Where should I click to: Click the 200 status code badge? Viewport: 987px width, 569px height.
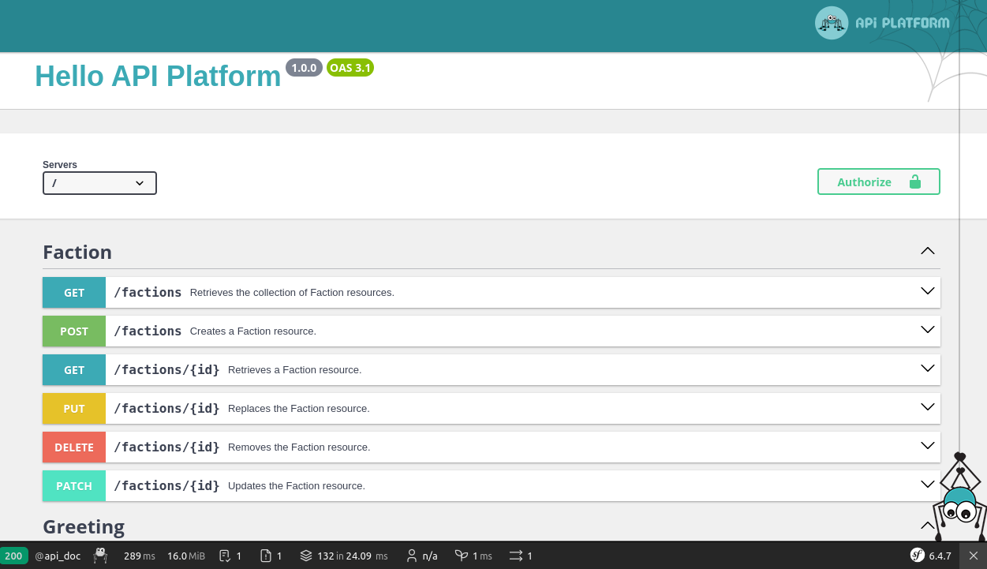[x=14, y=556]
